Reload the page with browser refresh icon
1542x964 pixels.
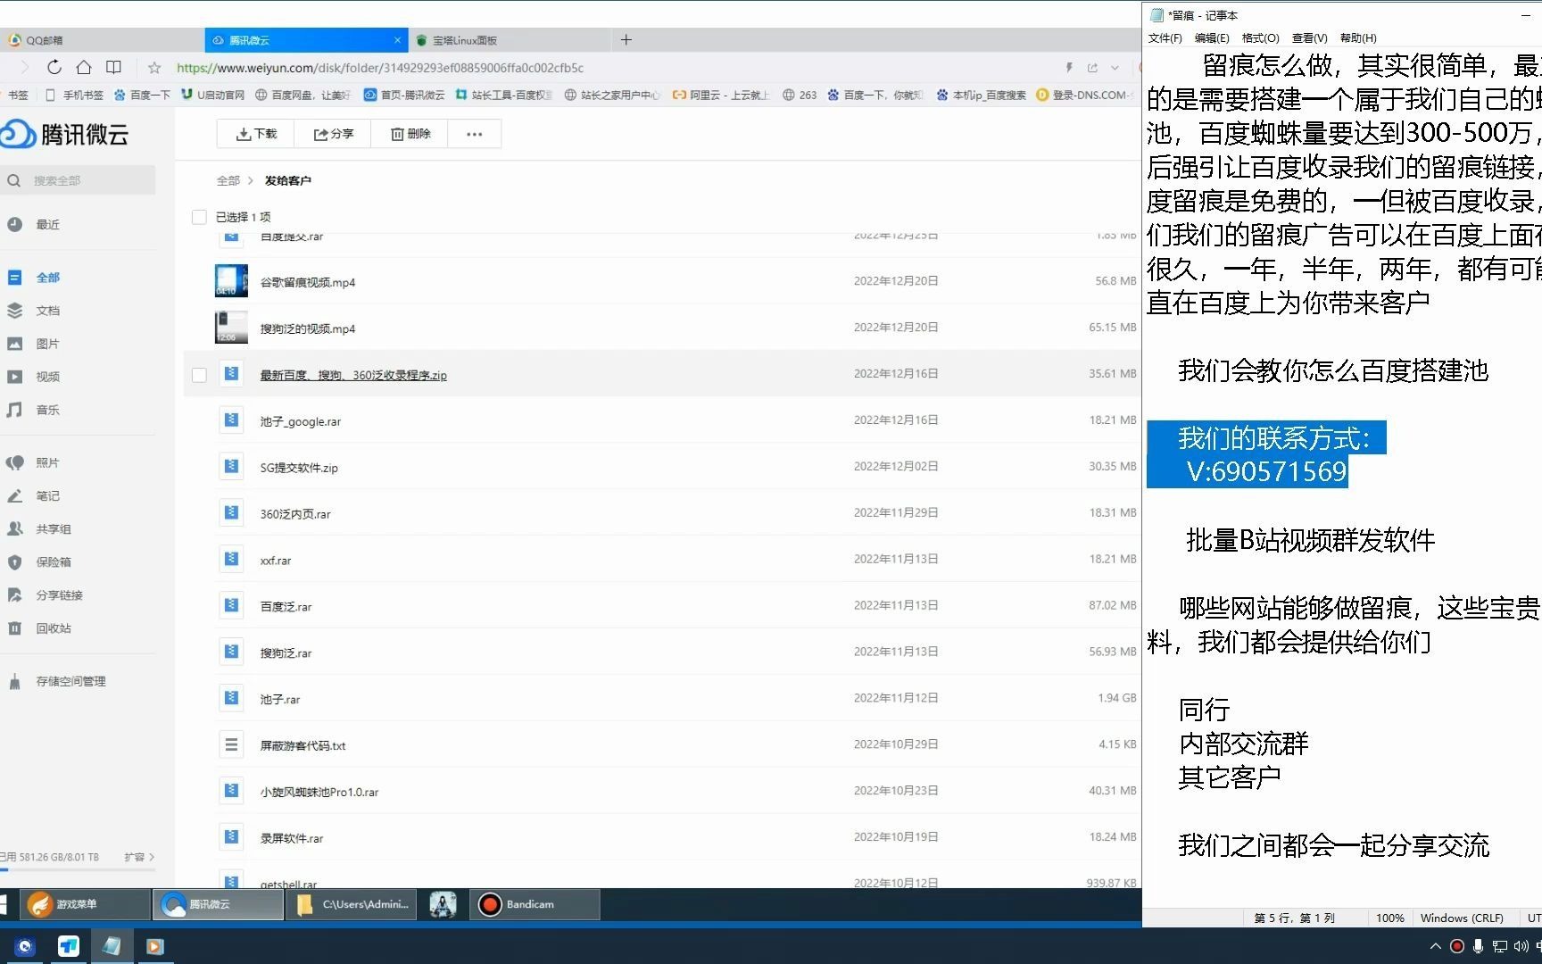point(54,67)
